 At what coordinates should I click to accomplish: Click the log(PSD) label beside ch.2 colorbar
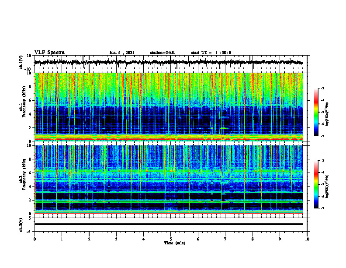coord(327,186)
